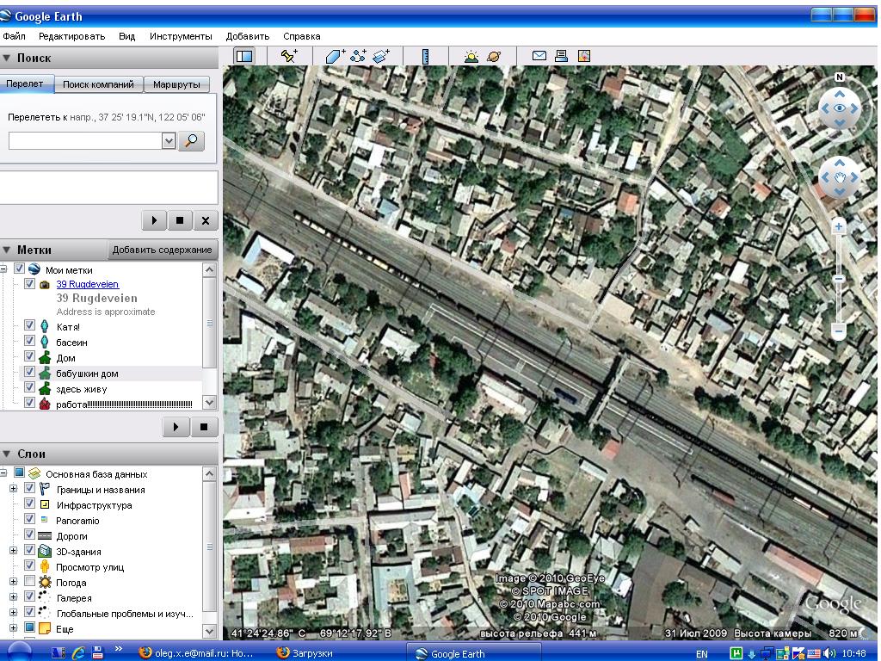
Task: Click the search magnifier button
Action: click(191, 140)
